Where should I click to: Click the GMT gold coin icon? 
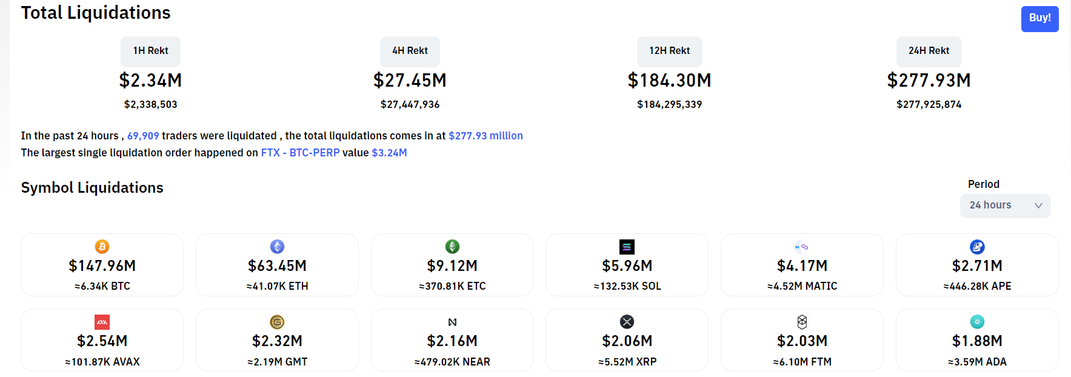coord(277,322)
